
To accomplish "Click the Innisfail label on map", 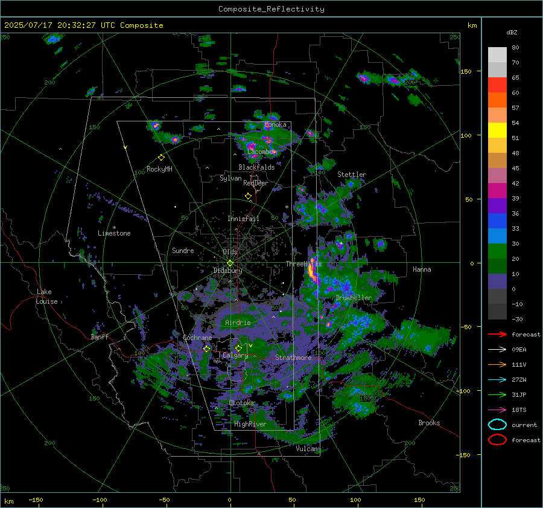I will [x=243, y=219].
